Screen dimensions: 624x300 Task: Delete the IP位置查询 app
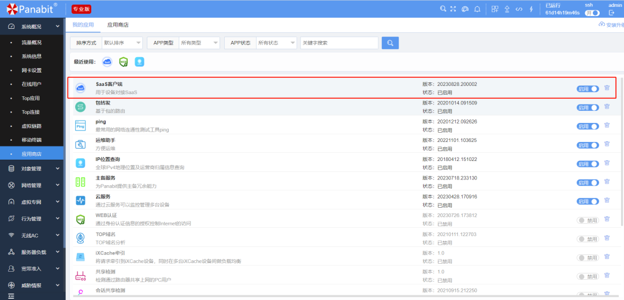coord(607,163)
